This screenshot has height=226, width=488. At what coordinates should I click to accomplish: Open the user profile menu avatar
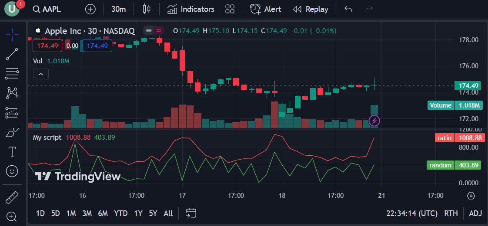(x=12, y=9)
